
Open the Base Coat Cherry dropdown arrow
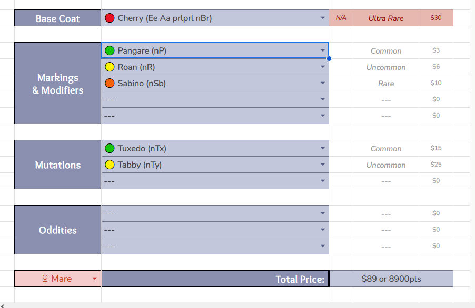click(x=323, y=18)
